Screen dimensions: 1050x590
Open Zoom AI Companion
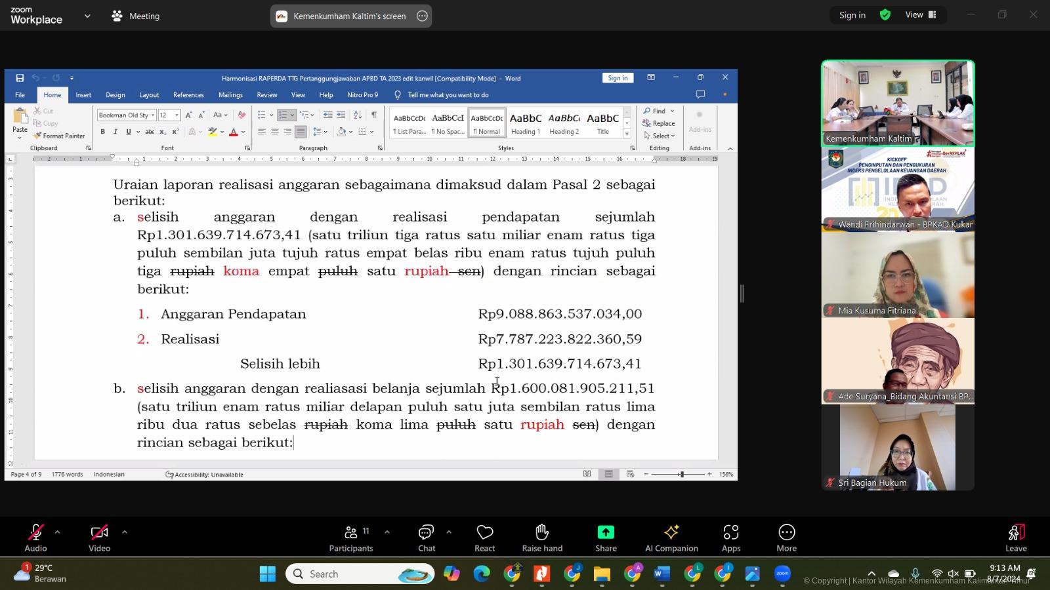[x=671, y=538]
